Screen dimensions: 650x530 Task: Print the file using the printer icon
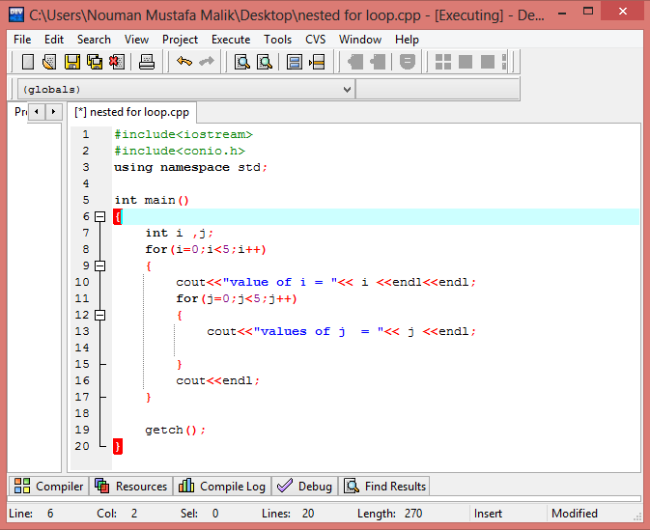pos(147,62)
